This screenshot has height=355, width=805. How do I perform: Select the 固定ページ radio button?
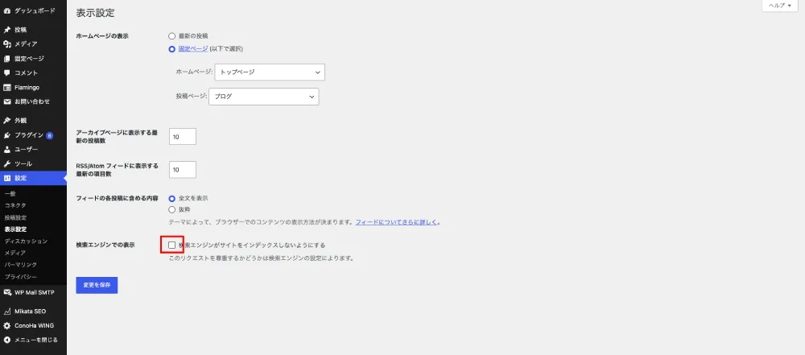(172, 49)
